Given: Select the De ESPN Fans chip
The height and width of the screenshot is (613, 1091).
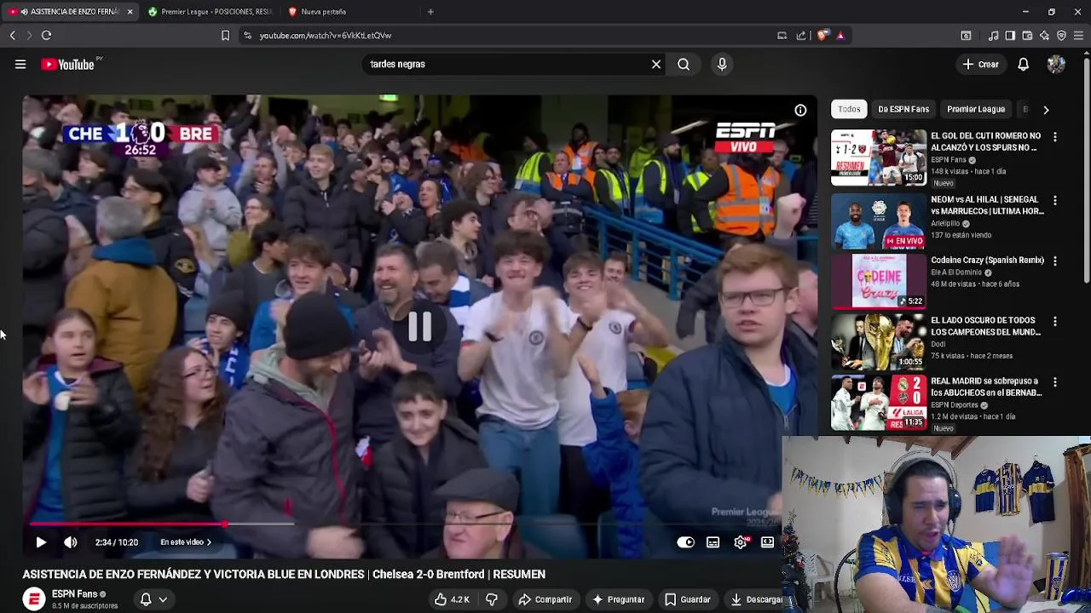Looking at the screenshot, I should [x=903, y=109].
